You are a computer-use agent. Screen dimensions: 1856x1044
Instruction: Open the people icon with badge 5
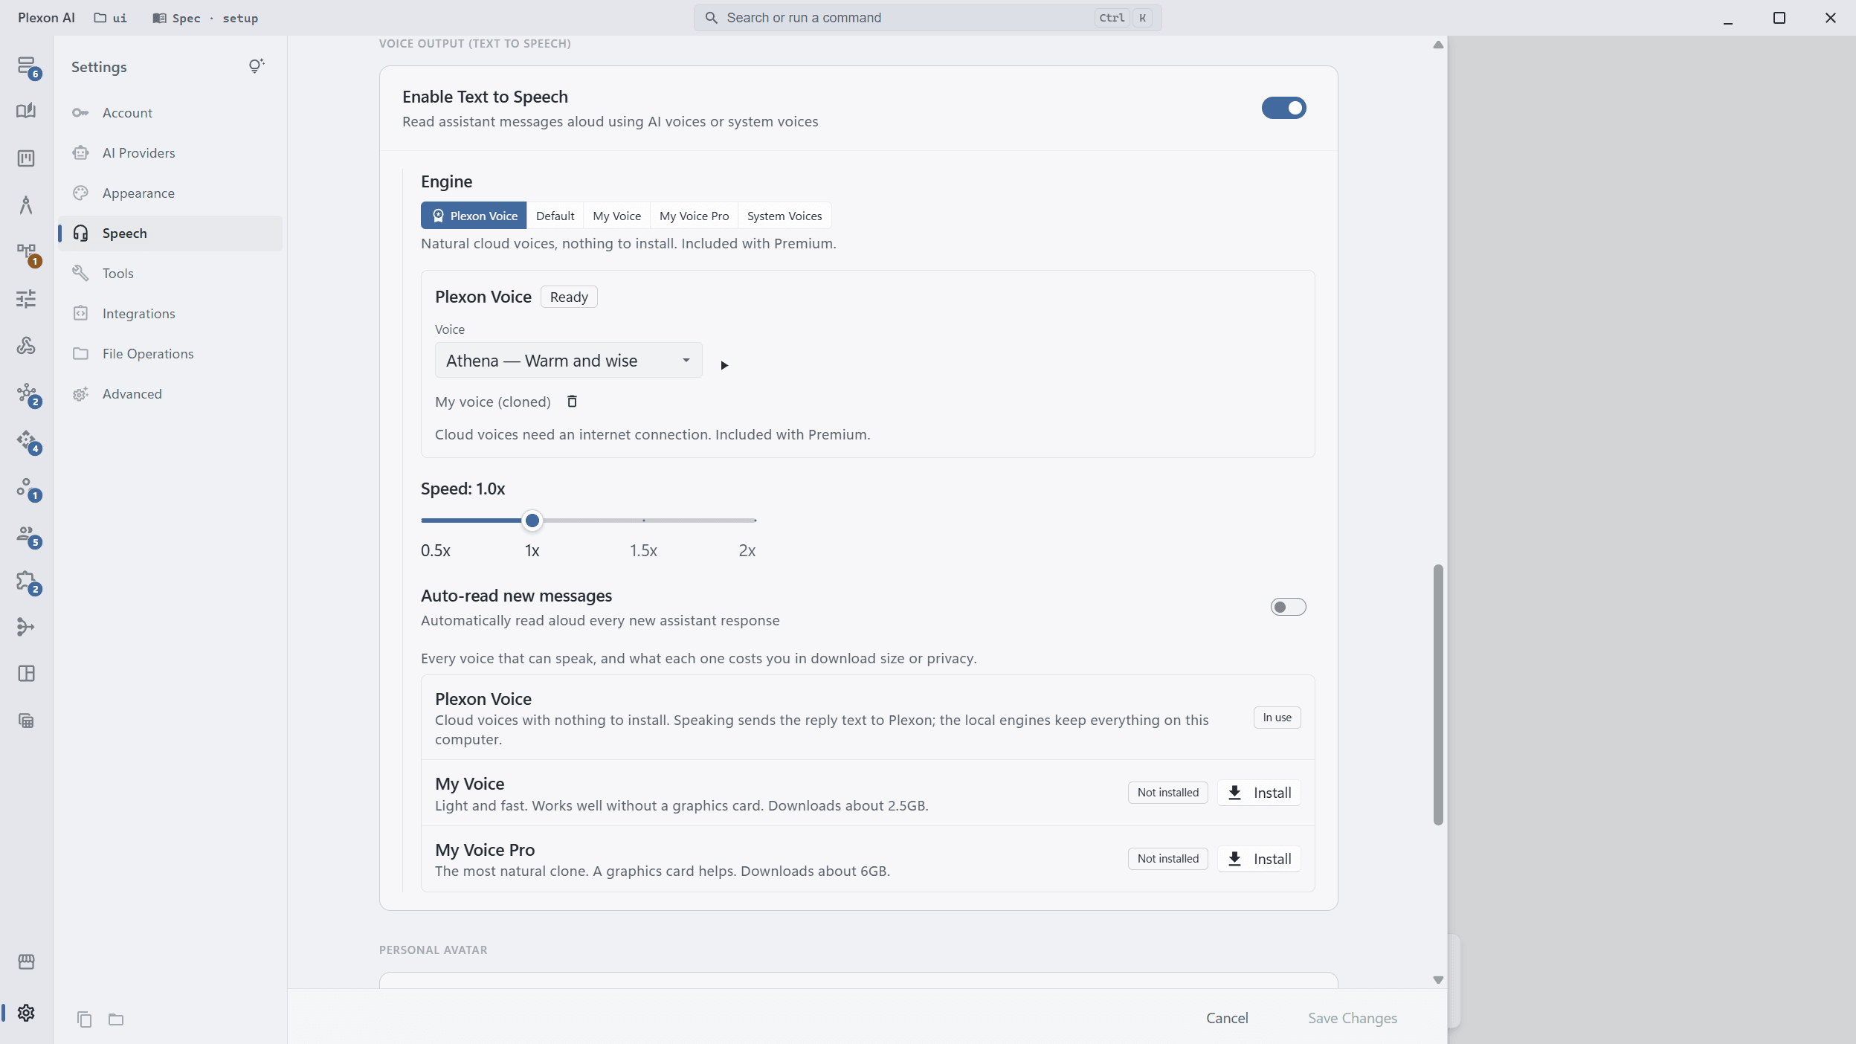pos(27,534)
